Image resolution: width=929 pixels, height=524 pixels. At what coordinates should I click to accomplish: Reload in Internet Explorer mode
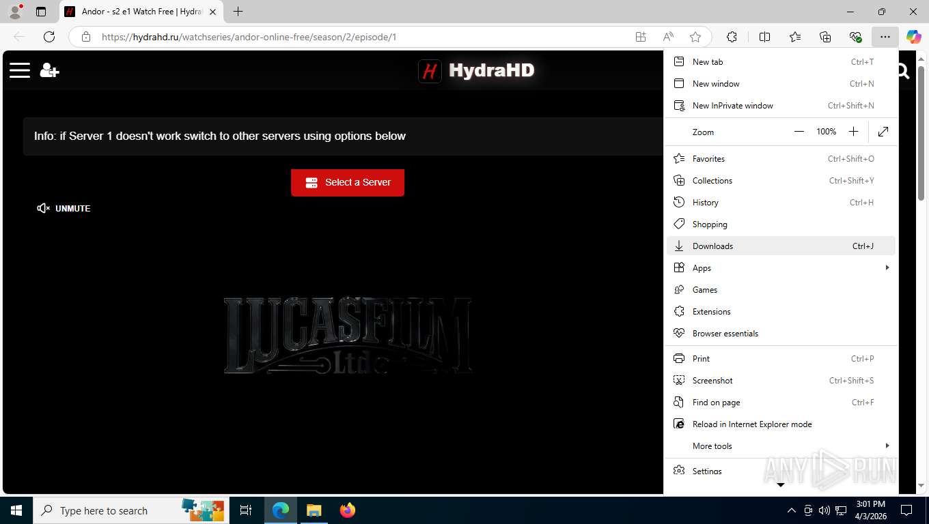(781, 424)
